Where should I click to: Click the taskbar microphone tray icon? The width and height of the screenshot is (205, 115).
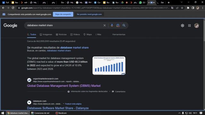click(x=183, y=113)
